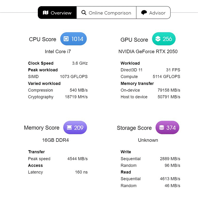Select the Overview tab
Image resolution: width=198 pixels, height=197 pixels.
(57, 13)
